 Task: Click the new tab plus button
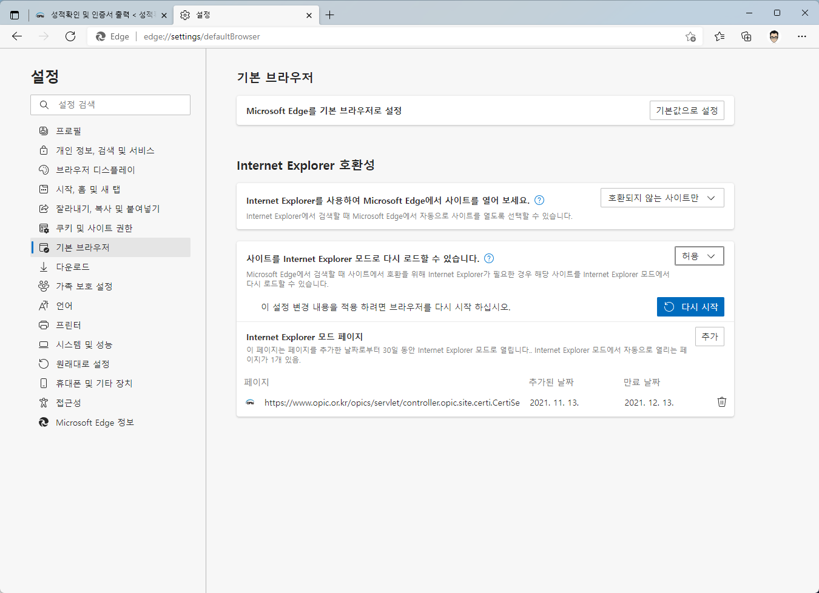(329, 15)
